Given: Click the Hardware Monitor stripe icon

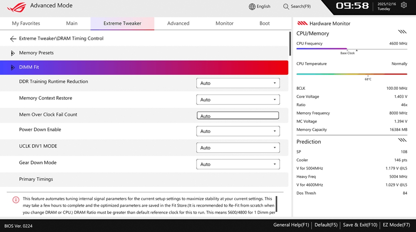Looking at the screenshot, I should pos(302,24).
